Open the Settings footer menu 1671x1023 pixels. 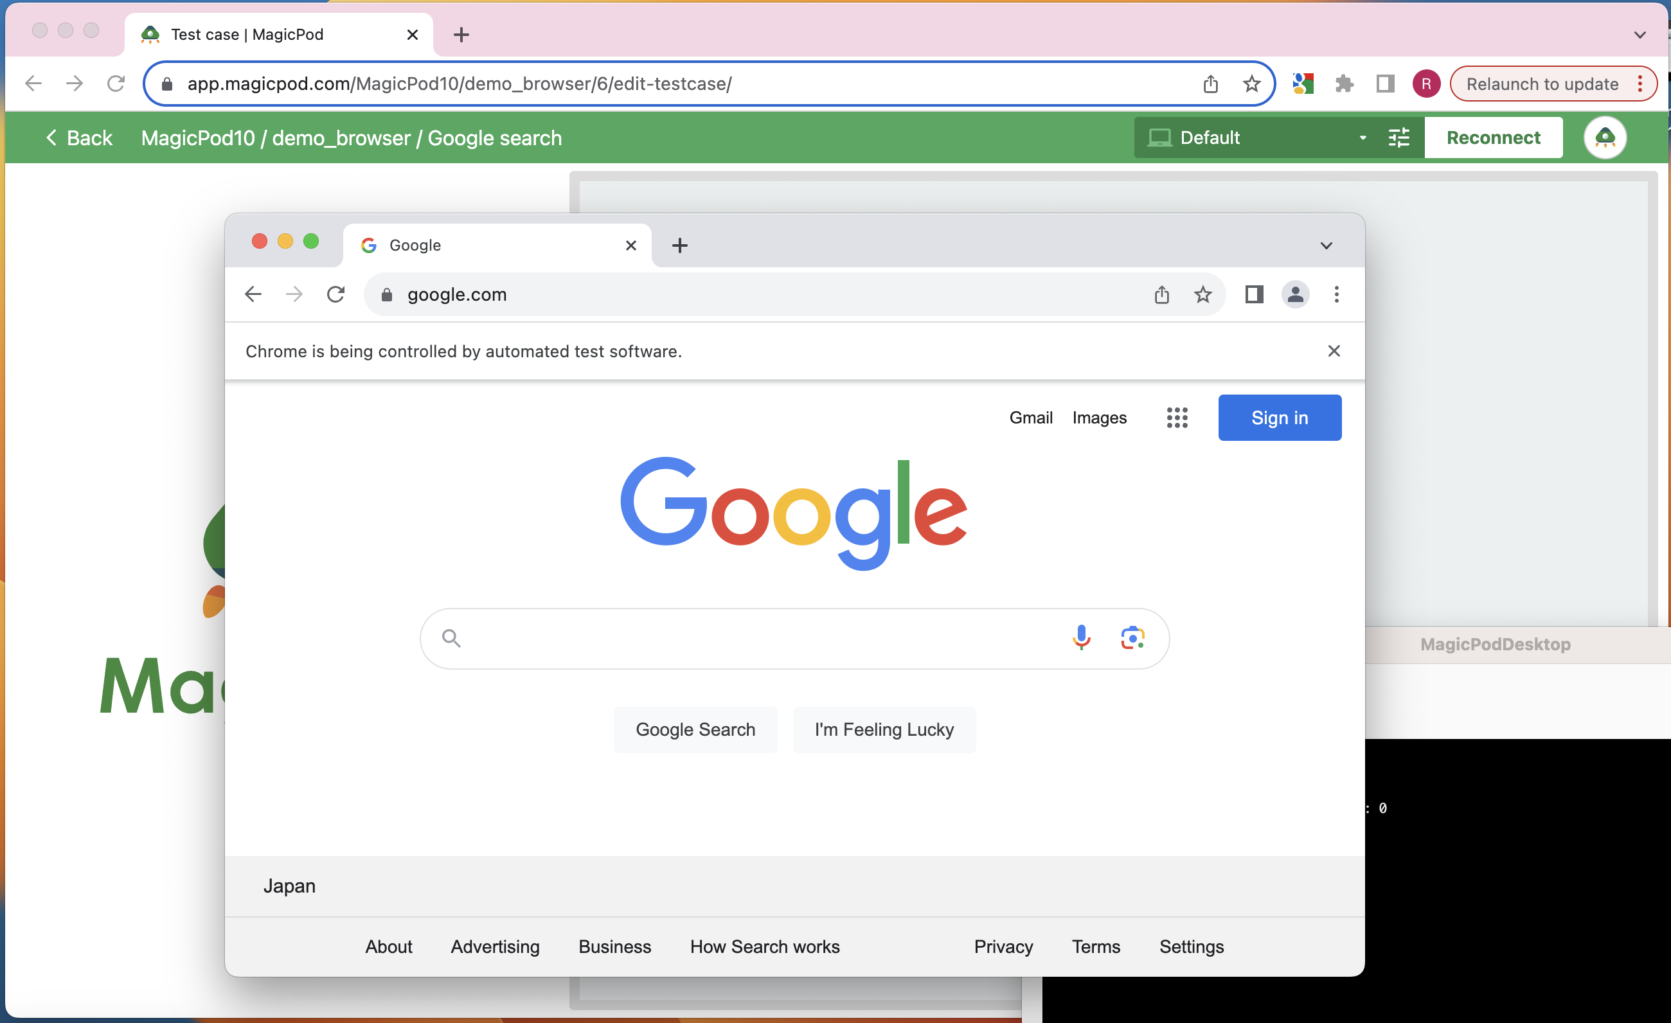(1191, 946)
